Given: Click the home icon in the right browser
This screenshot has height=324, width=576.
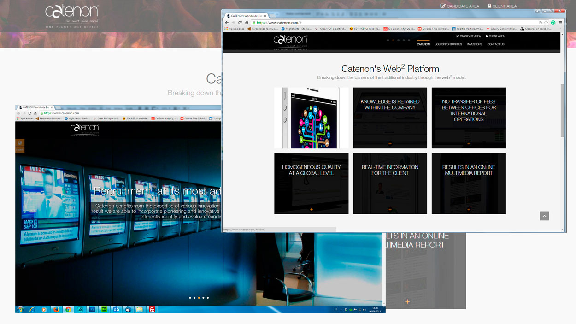Looking at the screenshot, I should (x=247, y=23).
